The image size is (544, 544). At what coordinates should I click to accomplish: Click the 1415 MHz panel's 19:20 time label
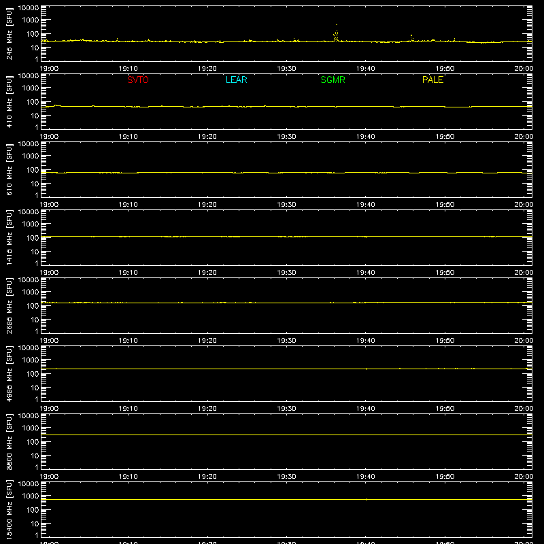207,273
